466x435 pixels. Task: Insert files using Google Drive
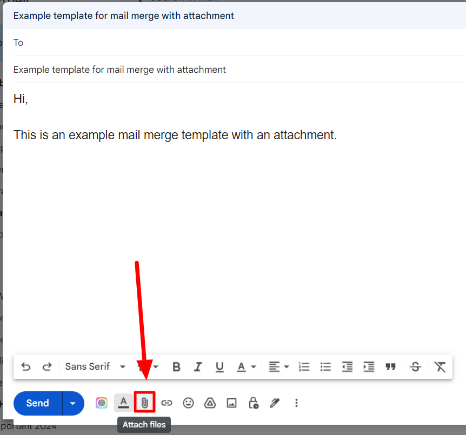coord(210,403)
